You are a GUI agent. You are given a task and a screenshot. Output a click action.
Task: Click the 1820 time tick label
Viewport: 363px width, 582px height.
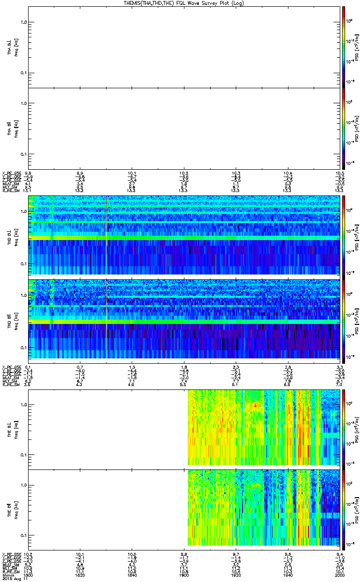[x=80, y=575]
